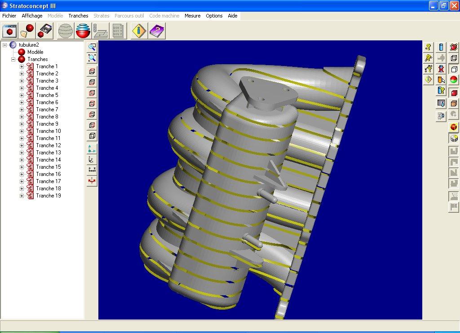Toggle the yellow and gray pie icon
This screenshot has width=460, height=333.
(x=454, y=138)
